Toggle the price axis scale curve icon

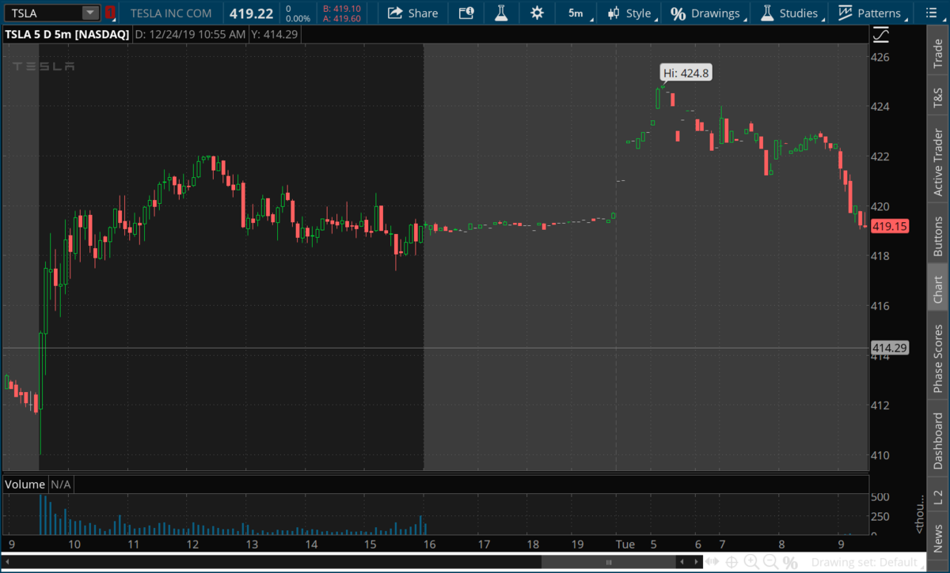point(881,35)
